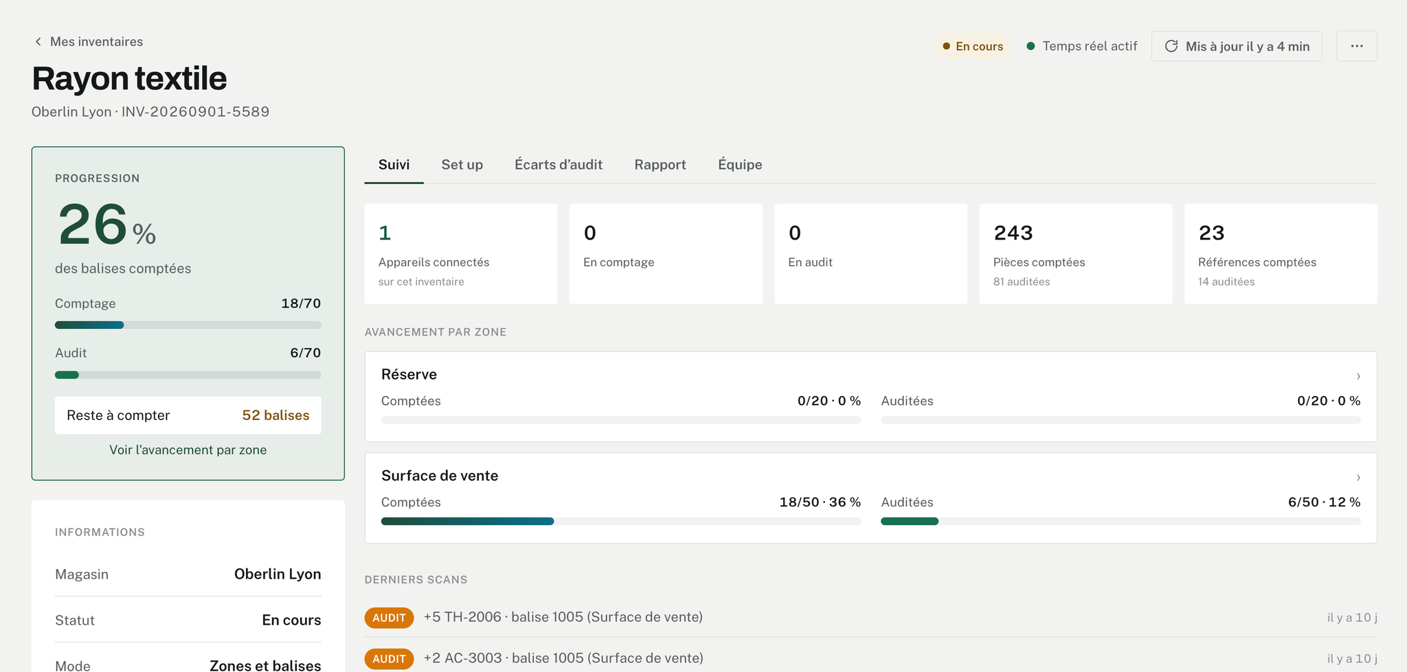Viewport: 1407px width, 672px height.
Task: Click the Rayon textile page title
Action: (x=129, y=78)
